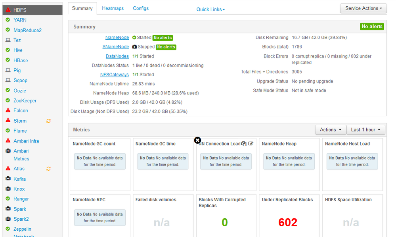Select the Ranger service in sidebar

21,199
